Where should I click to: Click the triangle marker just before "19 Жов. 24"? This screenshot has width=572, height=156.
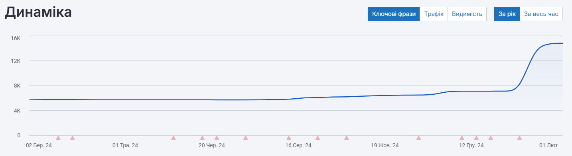pos(346,138)
